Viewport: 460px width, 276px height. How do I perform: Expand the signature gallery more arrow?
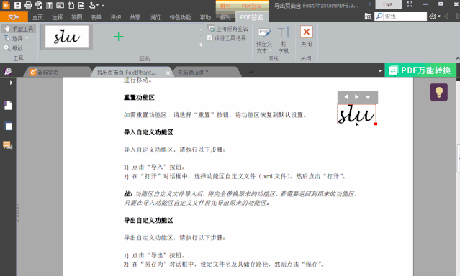[x=201, y=45]
